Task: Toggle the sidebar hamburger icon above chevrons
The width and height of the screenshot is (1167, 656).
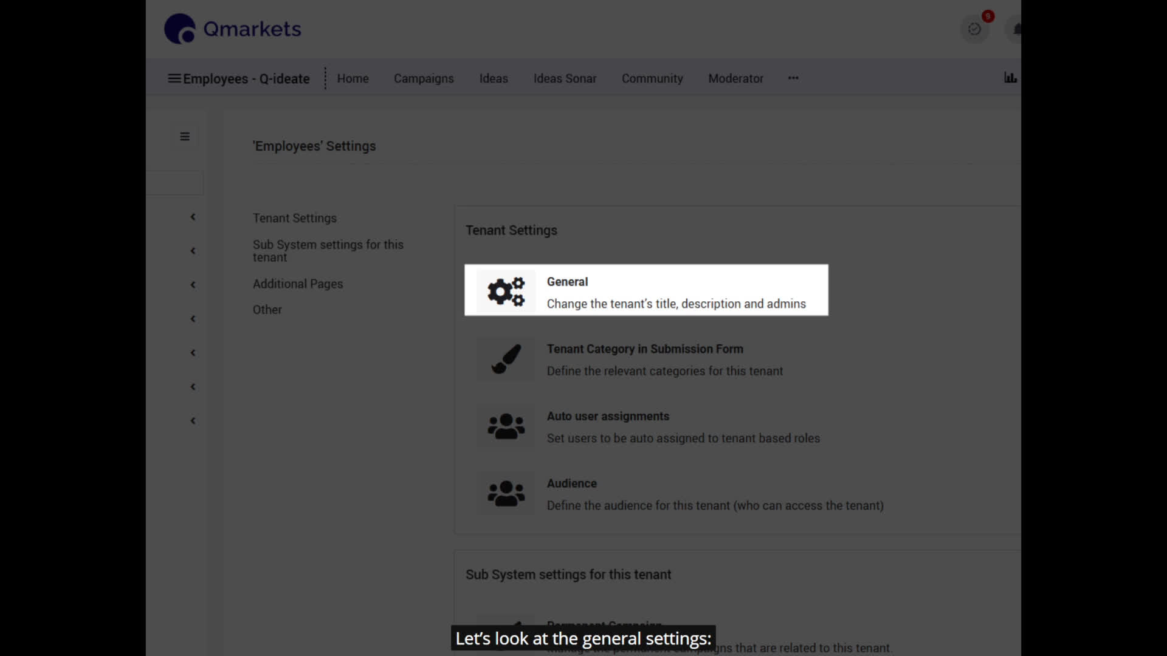Action: click(185, 137)
